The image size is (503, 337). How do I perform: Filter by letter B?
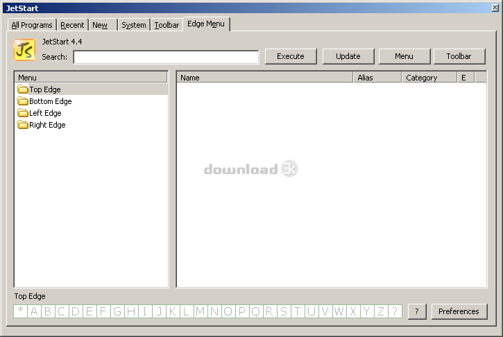pyautogui.click(x=48, y=311)
